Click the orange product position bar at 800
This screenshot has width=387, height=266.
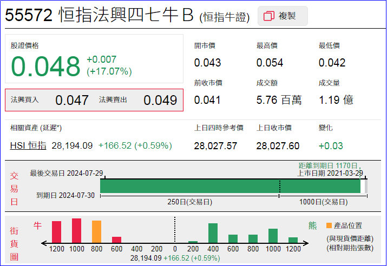point(96,232)
